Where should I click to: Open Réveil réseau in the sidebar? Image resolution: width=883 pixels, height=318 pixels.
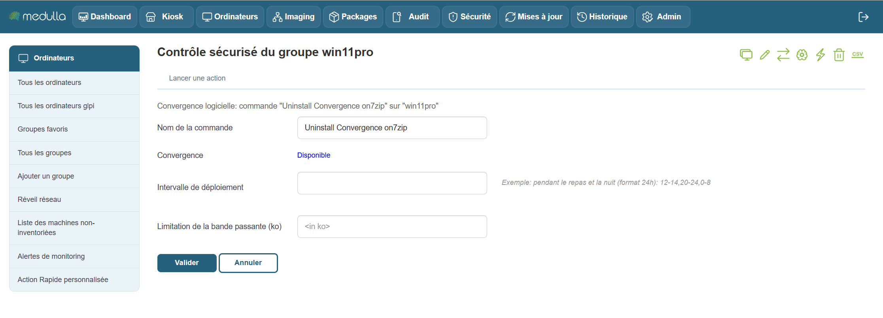39,199
